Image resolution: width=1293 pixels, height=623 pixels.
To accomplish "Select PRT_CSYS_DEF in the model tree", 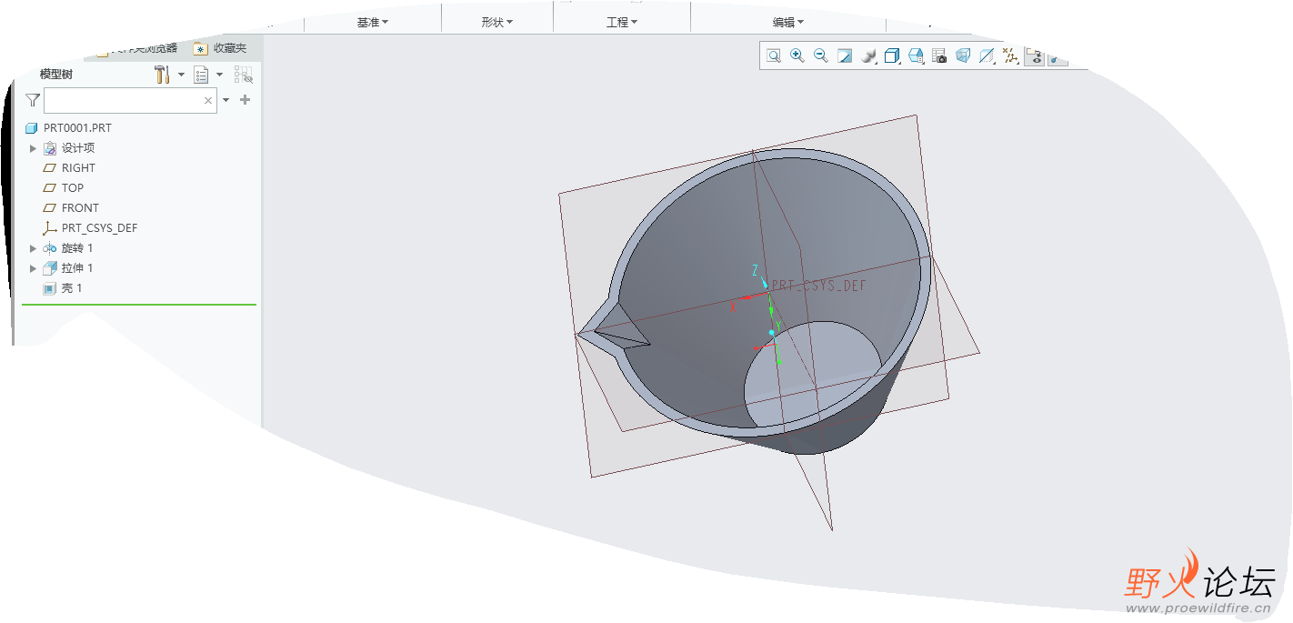I will click(x=99, y=228).
